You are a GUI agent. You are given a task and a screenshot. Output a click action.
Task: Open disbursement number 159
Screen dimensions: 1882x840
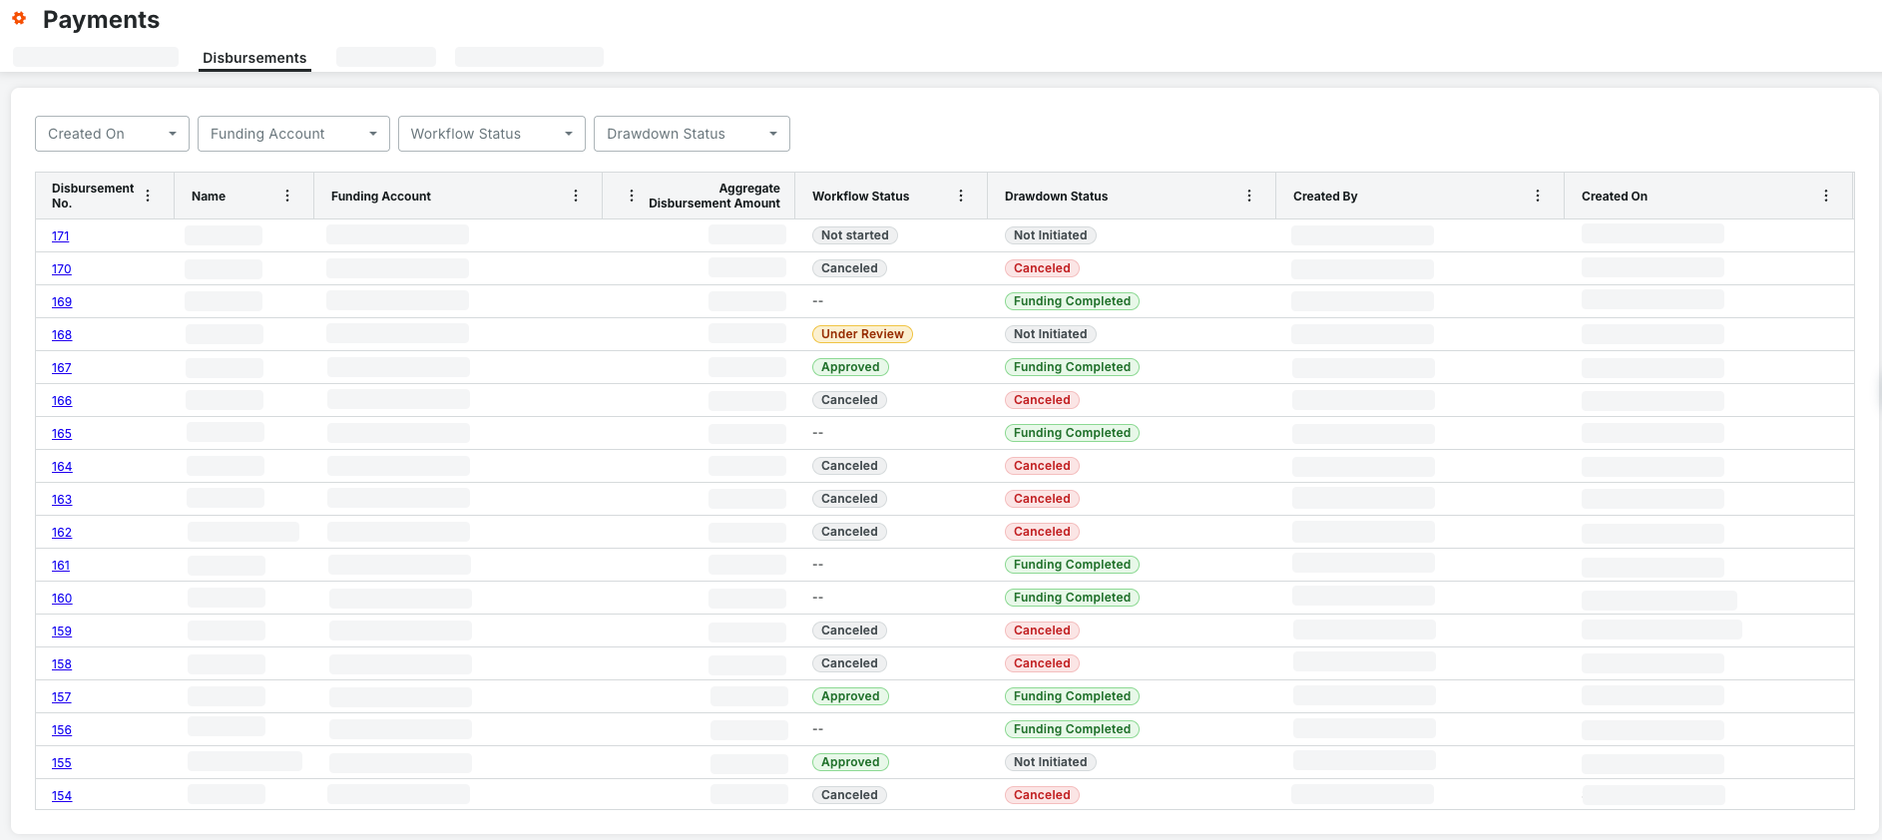[x=62, y=631]
